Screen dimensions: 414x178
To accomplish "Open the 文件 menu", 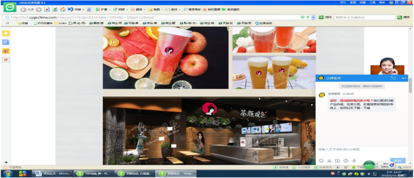I will click(343, 2).
